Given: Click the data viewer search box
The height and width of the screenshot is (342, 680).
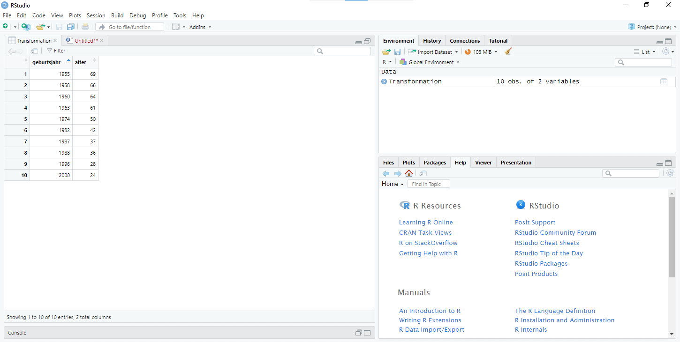Looking at the screenshot, I should pyautogui.click(x=342, y=51).
